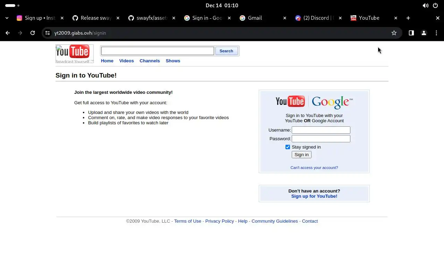Click the system volume icon
The image size is (444, 277).
(425, 6)
